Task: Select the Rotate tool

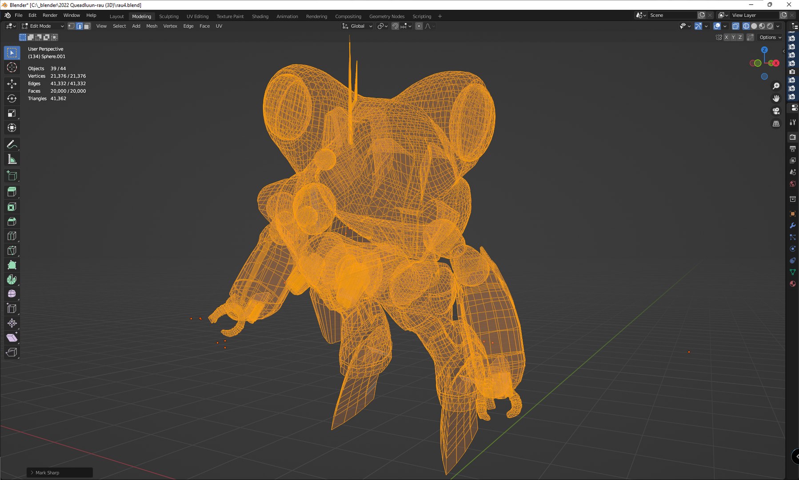Action: [x=12, y=98]
